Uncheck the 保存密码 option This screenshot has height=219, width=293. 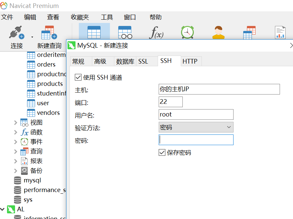(x=162, y=152)
